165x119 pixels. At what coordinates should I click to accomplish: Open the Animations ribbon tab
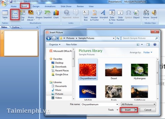click(x=50, y=7)
